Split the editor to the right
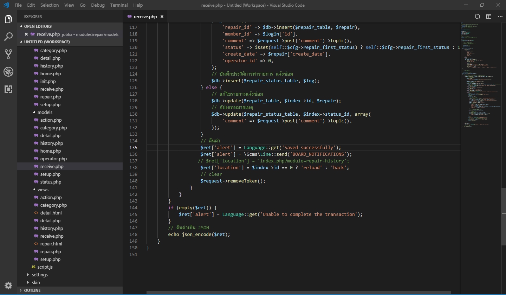Screen dimensions: 506x295 coord(488,17)
